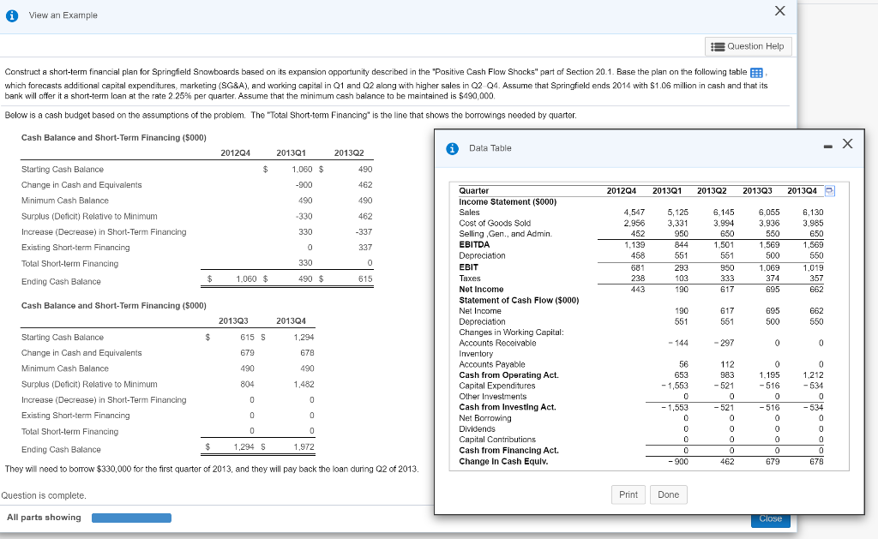Click the list icon on the Question Help button
878x539 pixels.
point(720,45)
